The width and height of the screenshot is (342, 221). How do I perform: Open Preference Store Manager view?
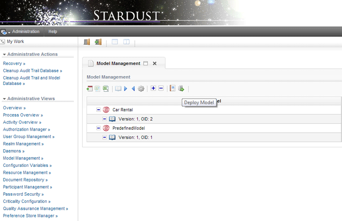pos(30,216)
